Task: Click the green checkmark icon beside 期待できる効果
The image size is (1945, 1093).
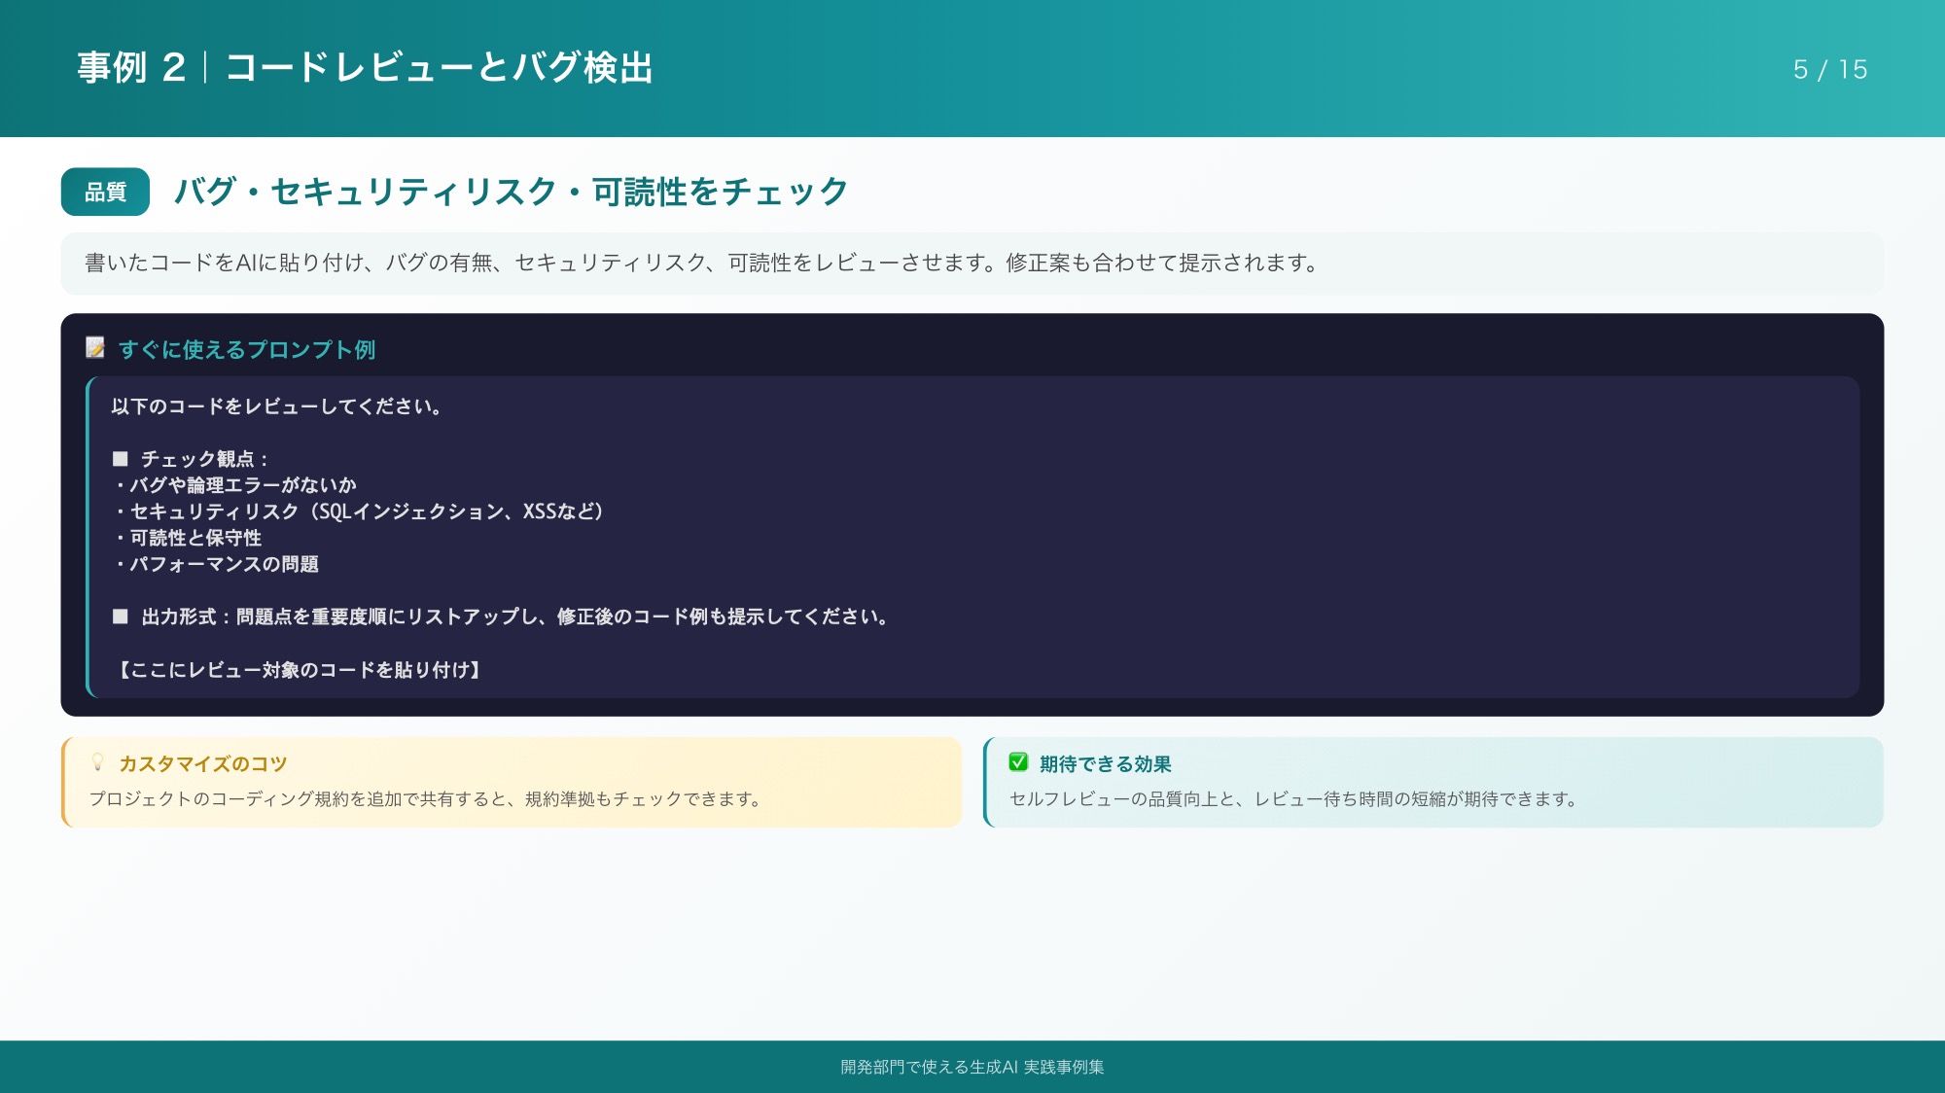Action: coord(1018,762)
